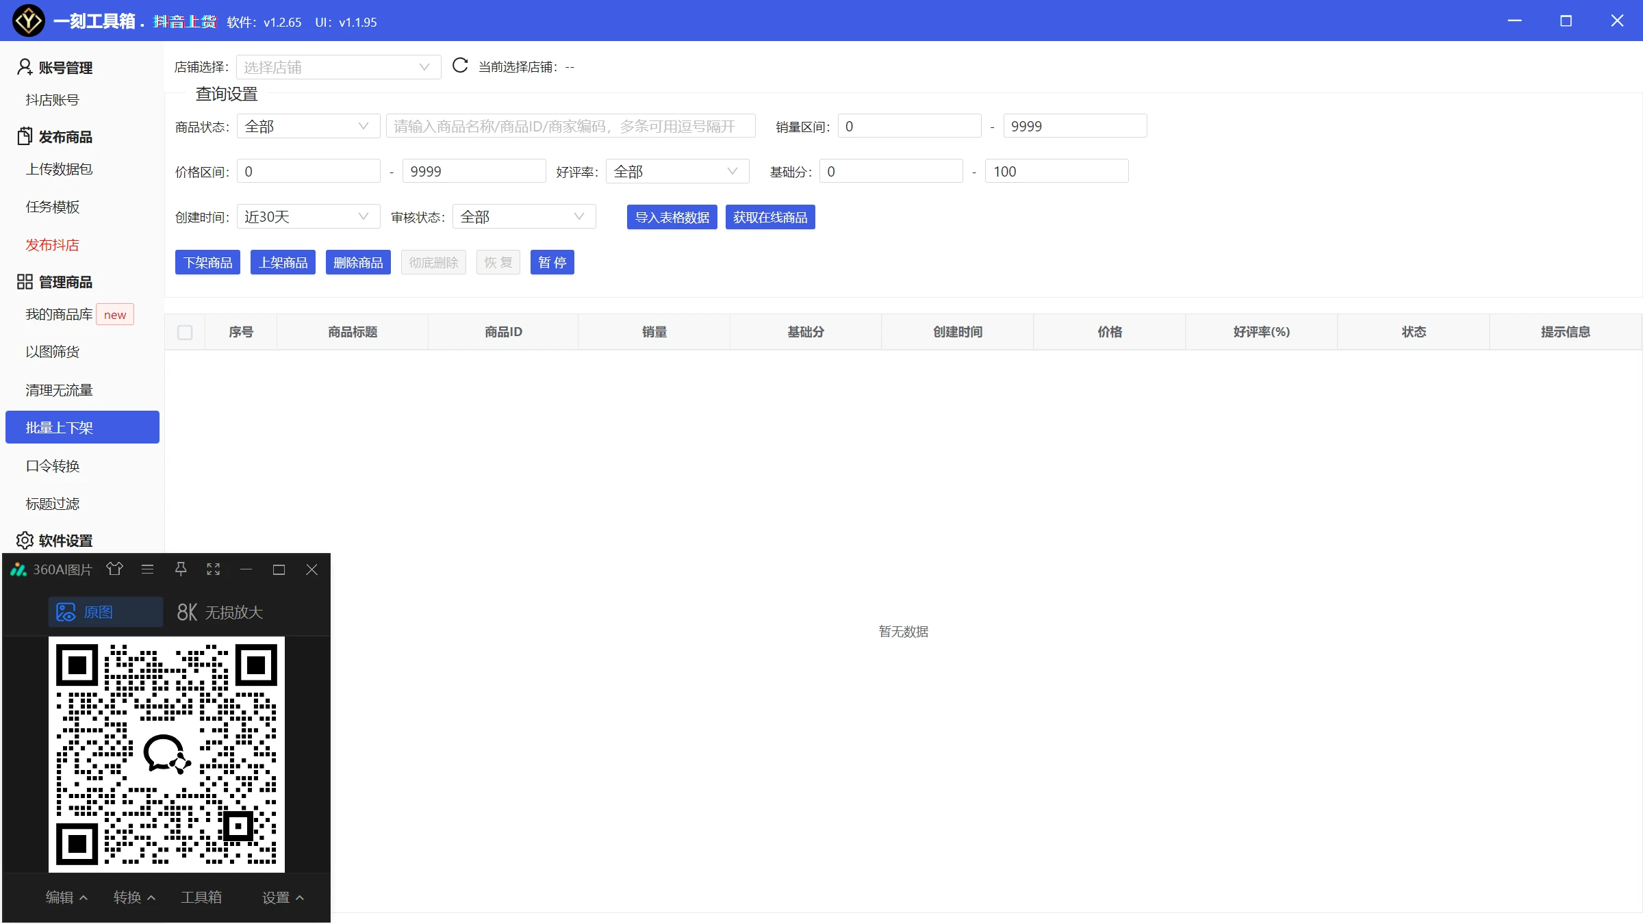Expand the 设置 menu in 360AI图片

click(x=283, y=897)
